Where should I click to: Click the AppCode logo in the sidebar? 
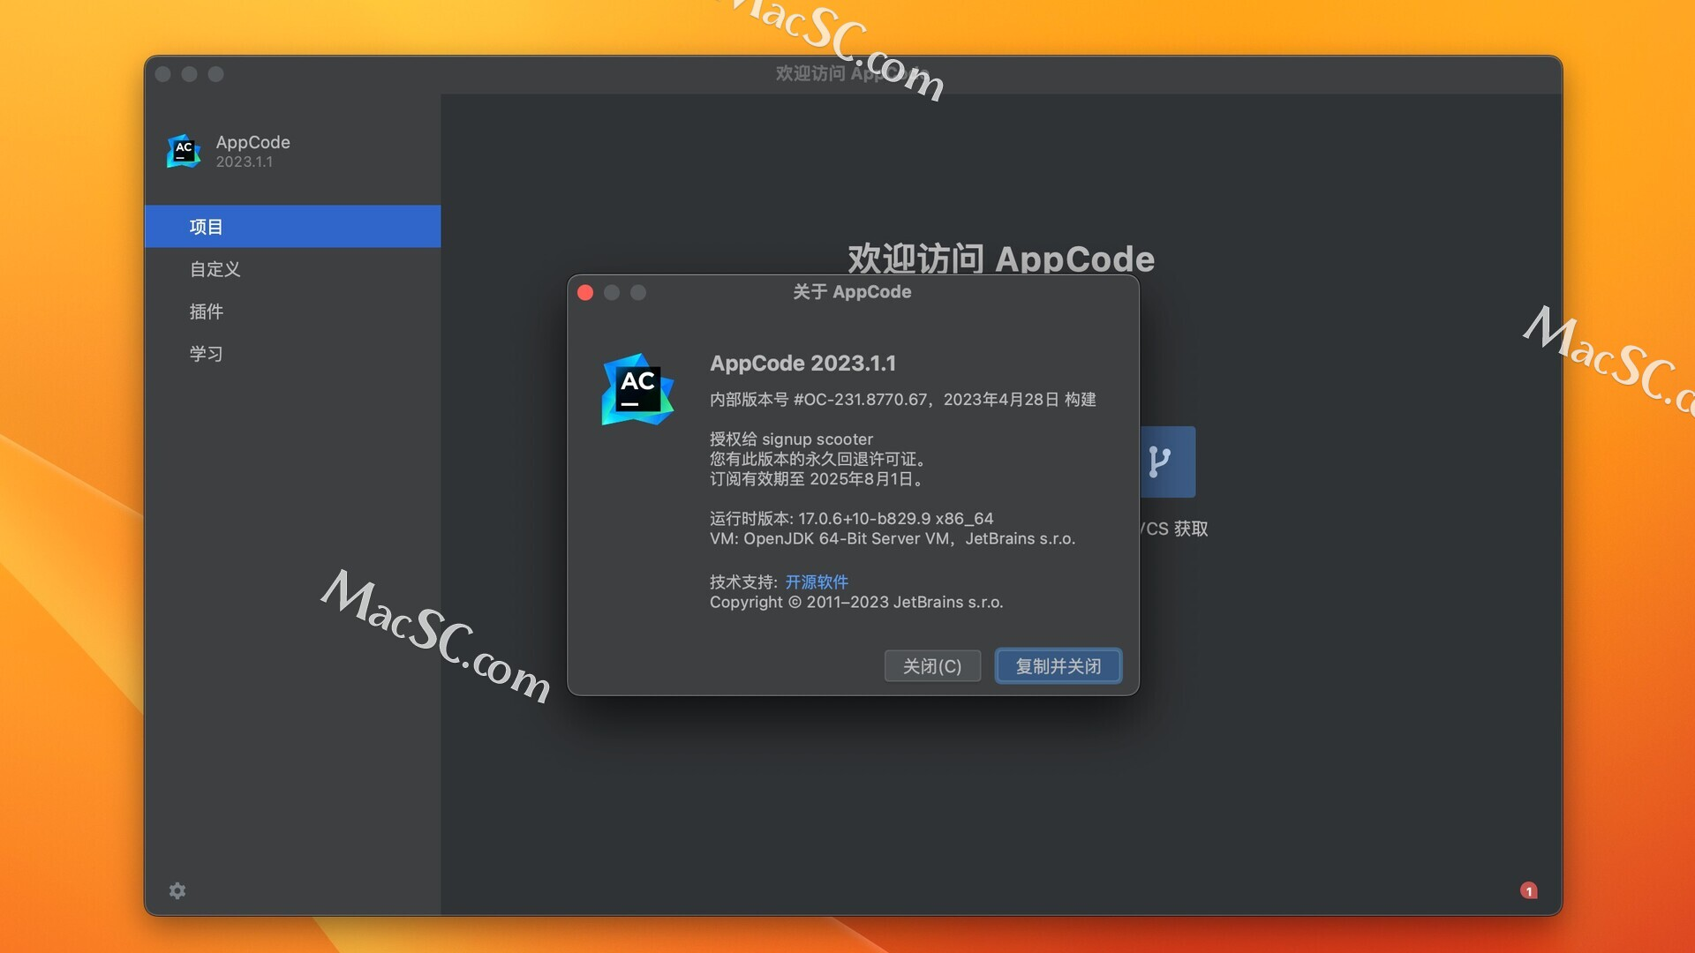point(184,151)
